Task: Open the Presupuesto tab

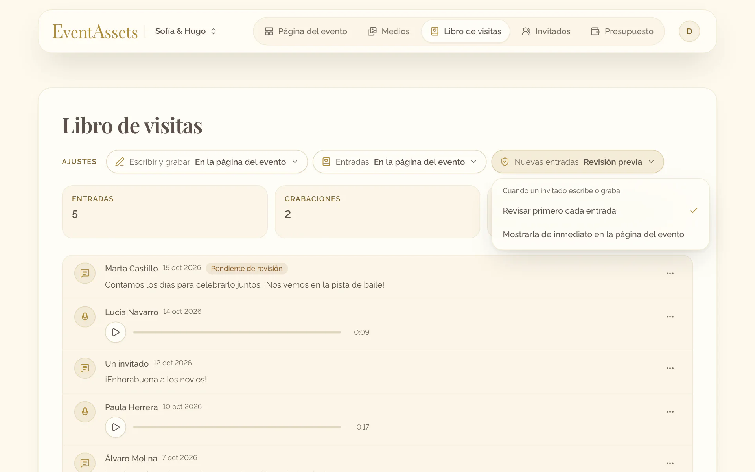Action: point(622,31)
